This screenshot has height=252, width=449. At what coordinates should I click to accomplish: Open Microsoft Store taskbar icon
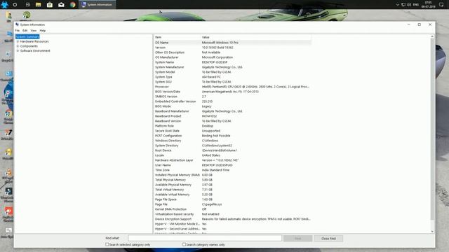coord(50,5)
